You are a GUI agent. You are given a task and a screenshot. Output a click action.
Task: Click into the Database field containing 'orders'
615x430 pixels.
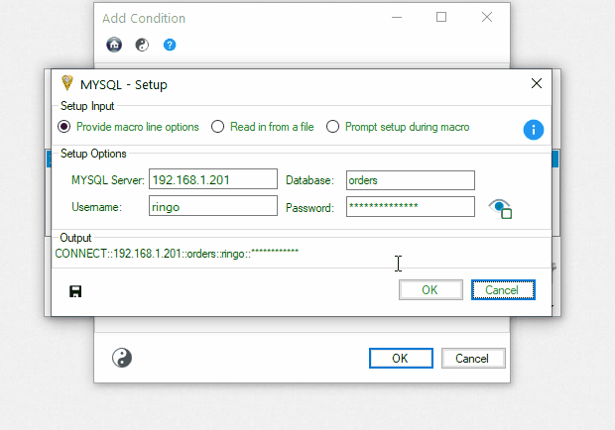tap(410, 180)
